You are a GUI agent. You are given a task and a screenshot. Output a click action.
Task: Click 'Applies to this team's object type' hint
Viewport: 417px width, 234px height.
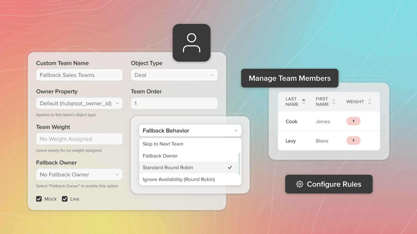point(66,115)
